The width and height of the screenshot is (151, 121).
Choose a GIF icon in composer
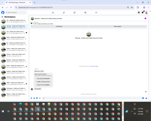click(x=40, y=98)
